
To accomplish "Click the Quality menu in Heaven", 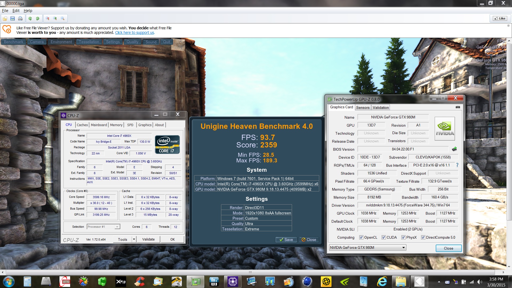I will (x=133, y=42).
